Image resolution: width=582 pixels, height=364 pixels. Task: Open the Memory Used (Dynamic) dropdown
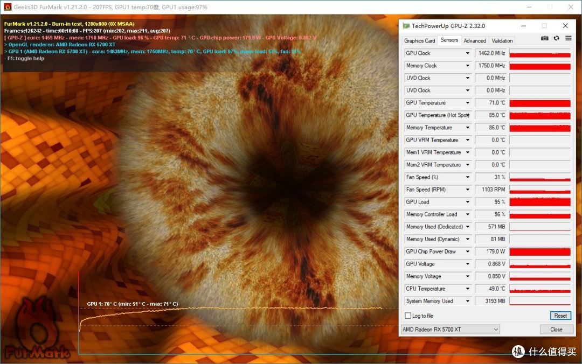(x=468, y=239)
